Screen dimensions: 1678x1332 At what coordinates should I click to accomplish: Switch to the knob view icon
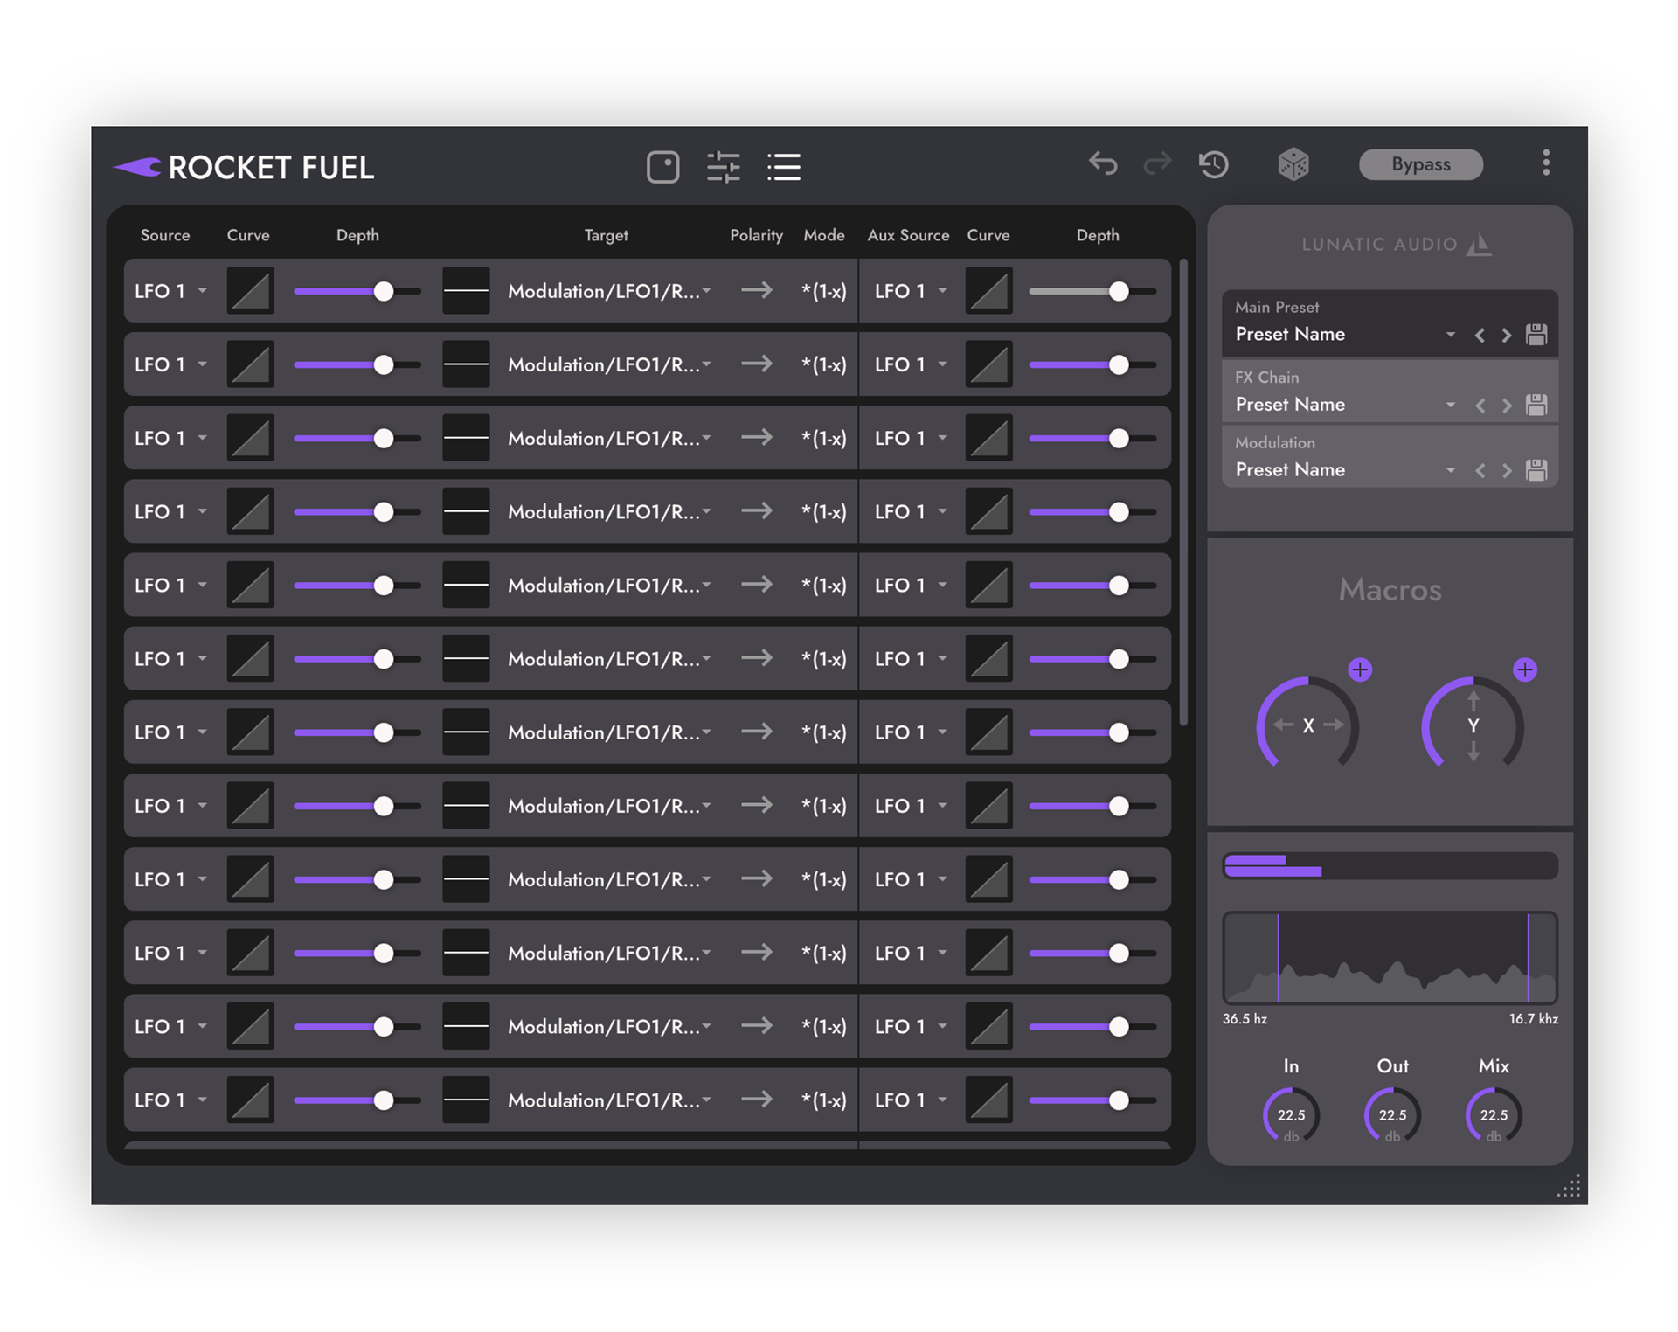click(663, 166)
